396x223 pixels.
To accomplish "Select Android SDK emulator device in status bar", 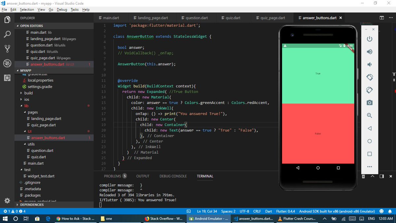I will (x=337, y=211).
